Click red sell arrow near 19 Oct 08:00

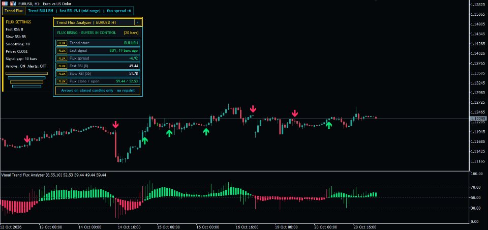(x=294, y=113)
